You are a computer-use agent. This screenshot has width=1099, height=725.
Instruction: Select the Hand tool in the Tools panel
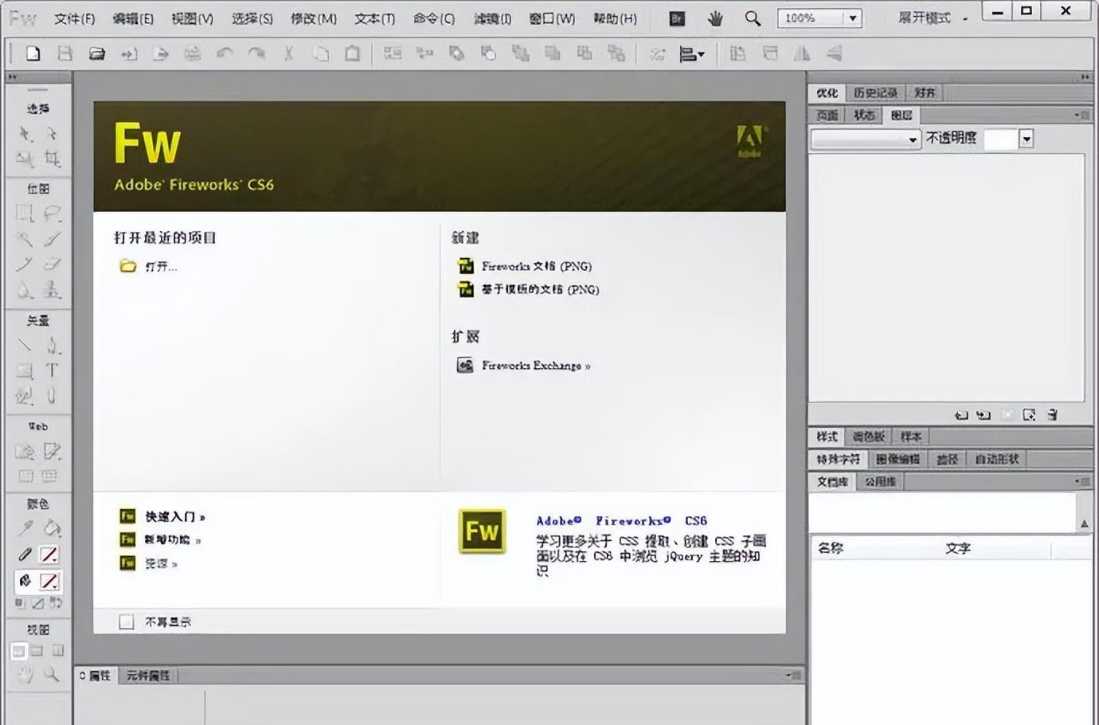(25, 676)
